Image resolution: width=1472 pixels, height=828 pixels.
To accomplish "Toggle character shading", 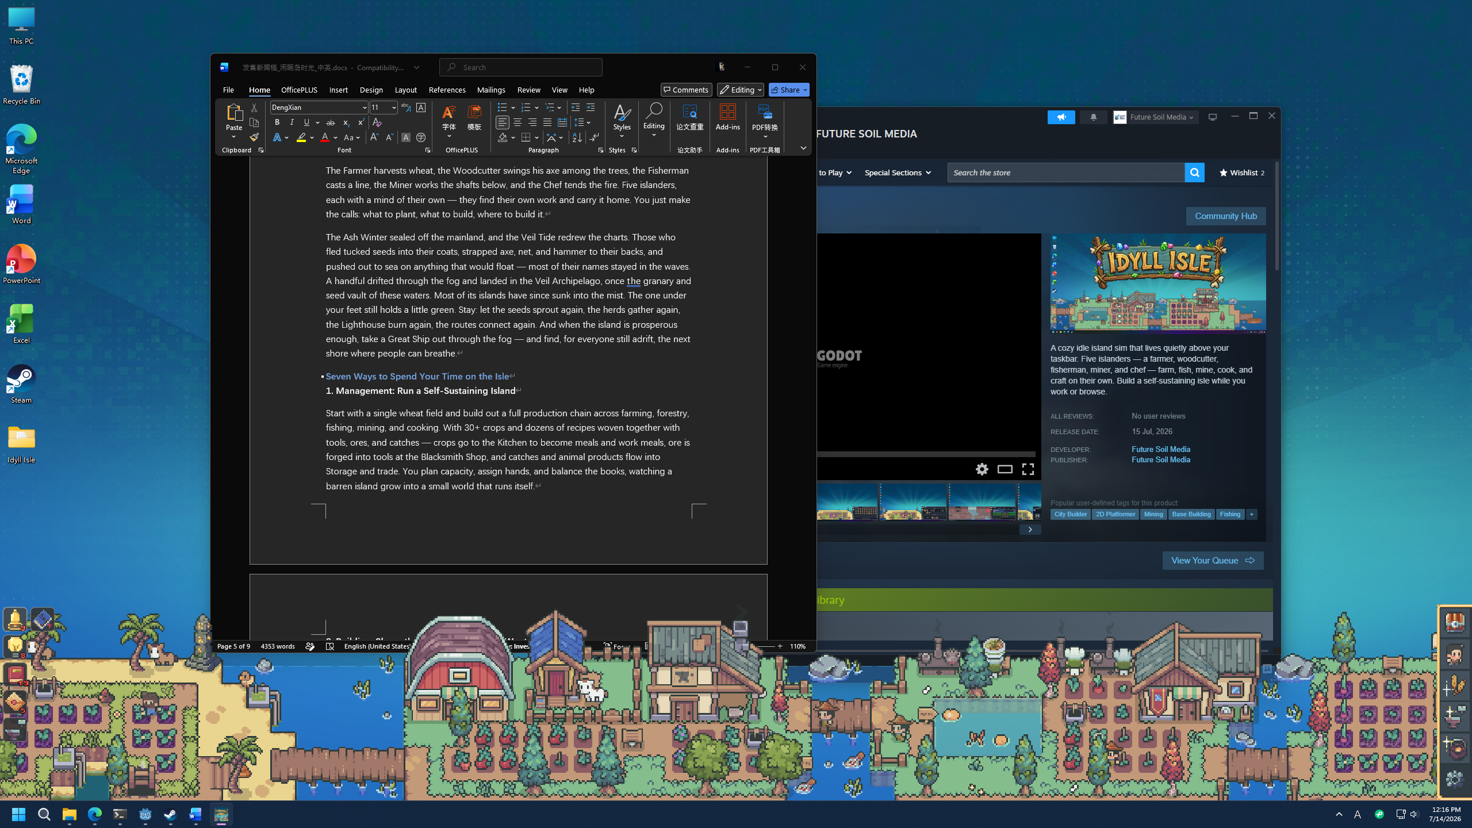I will [x=406, y=137].
